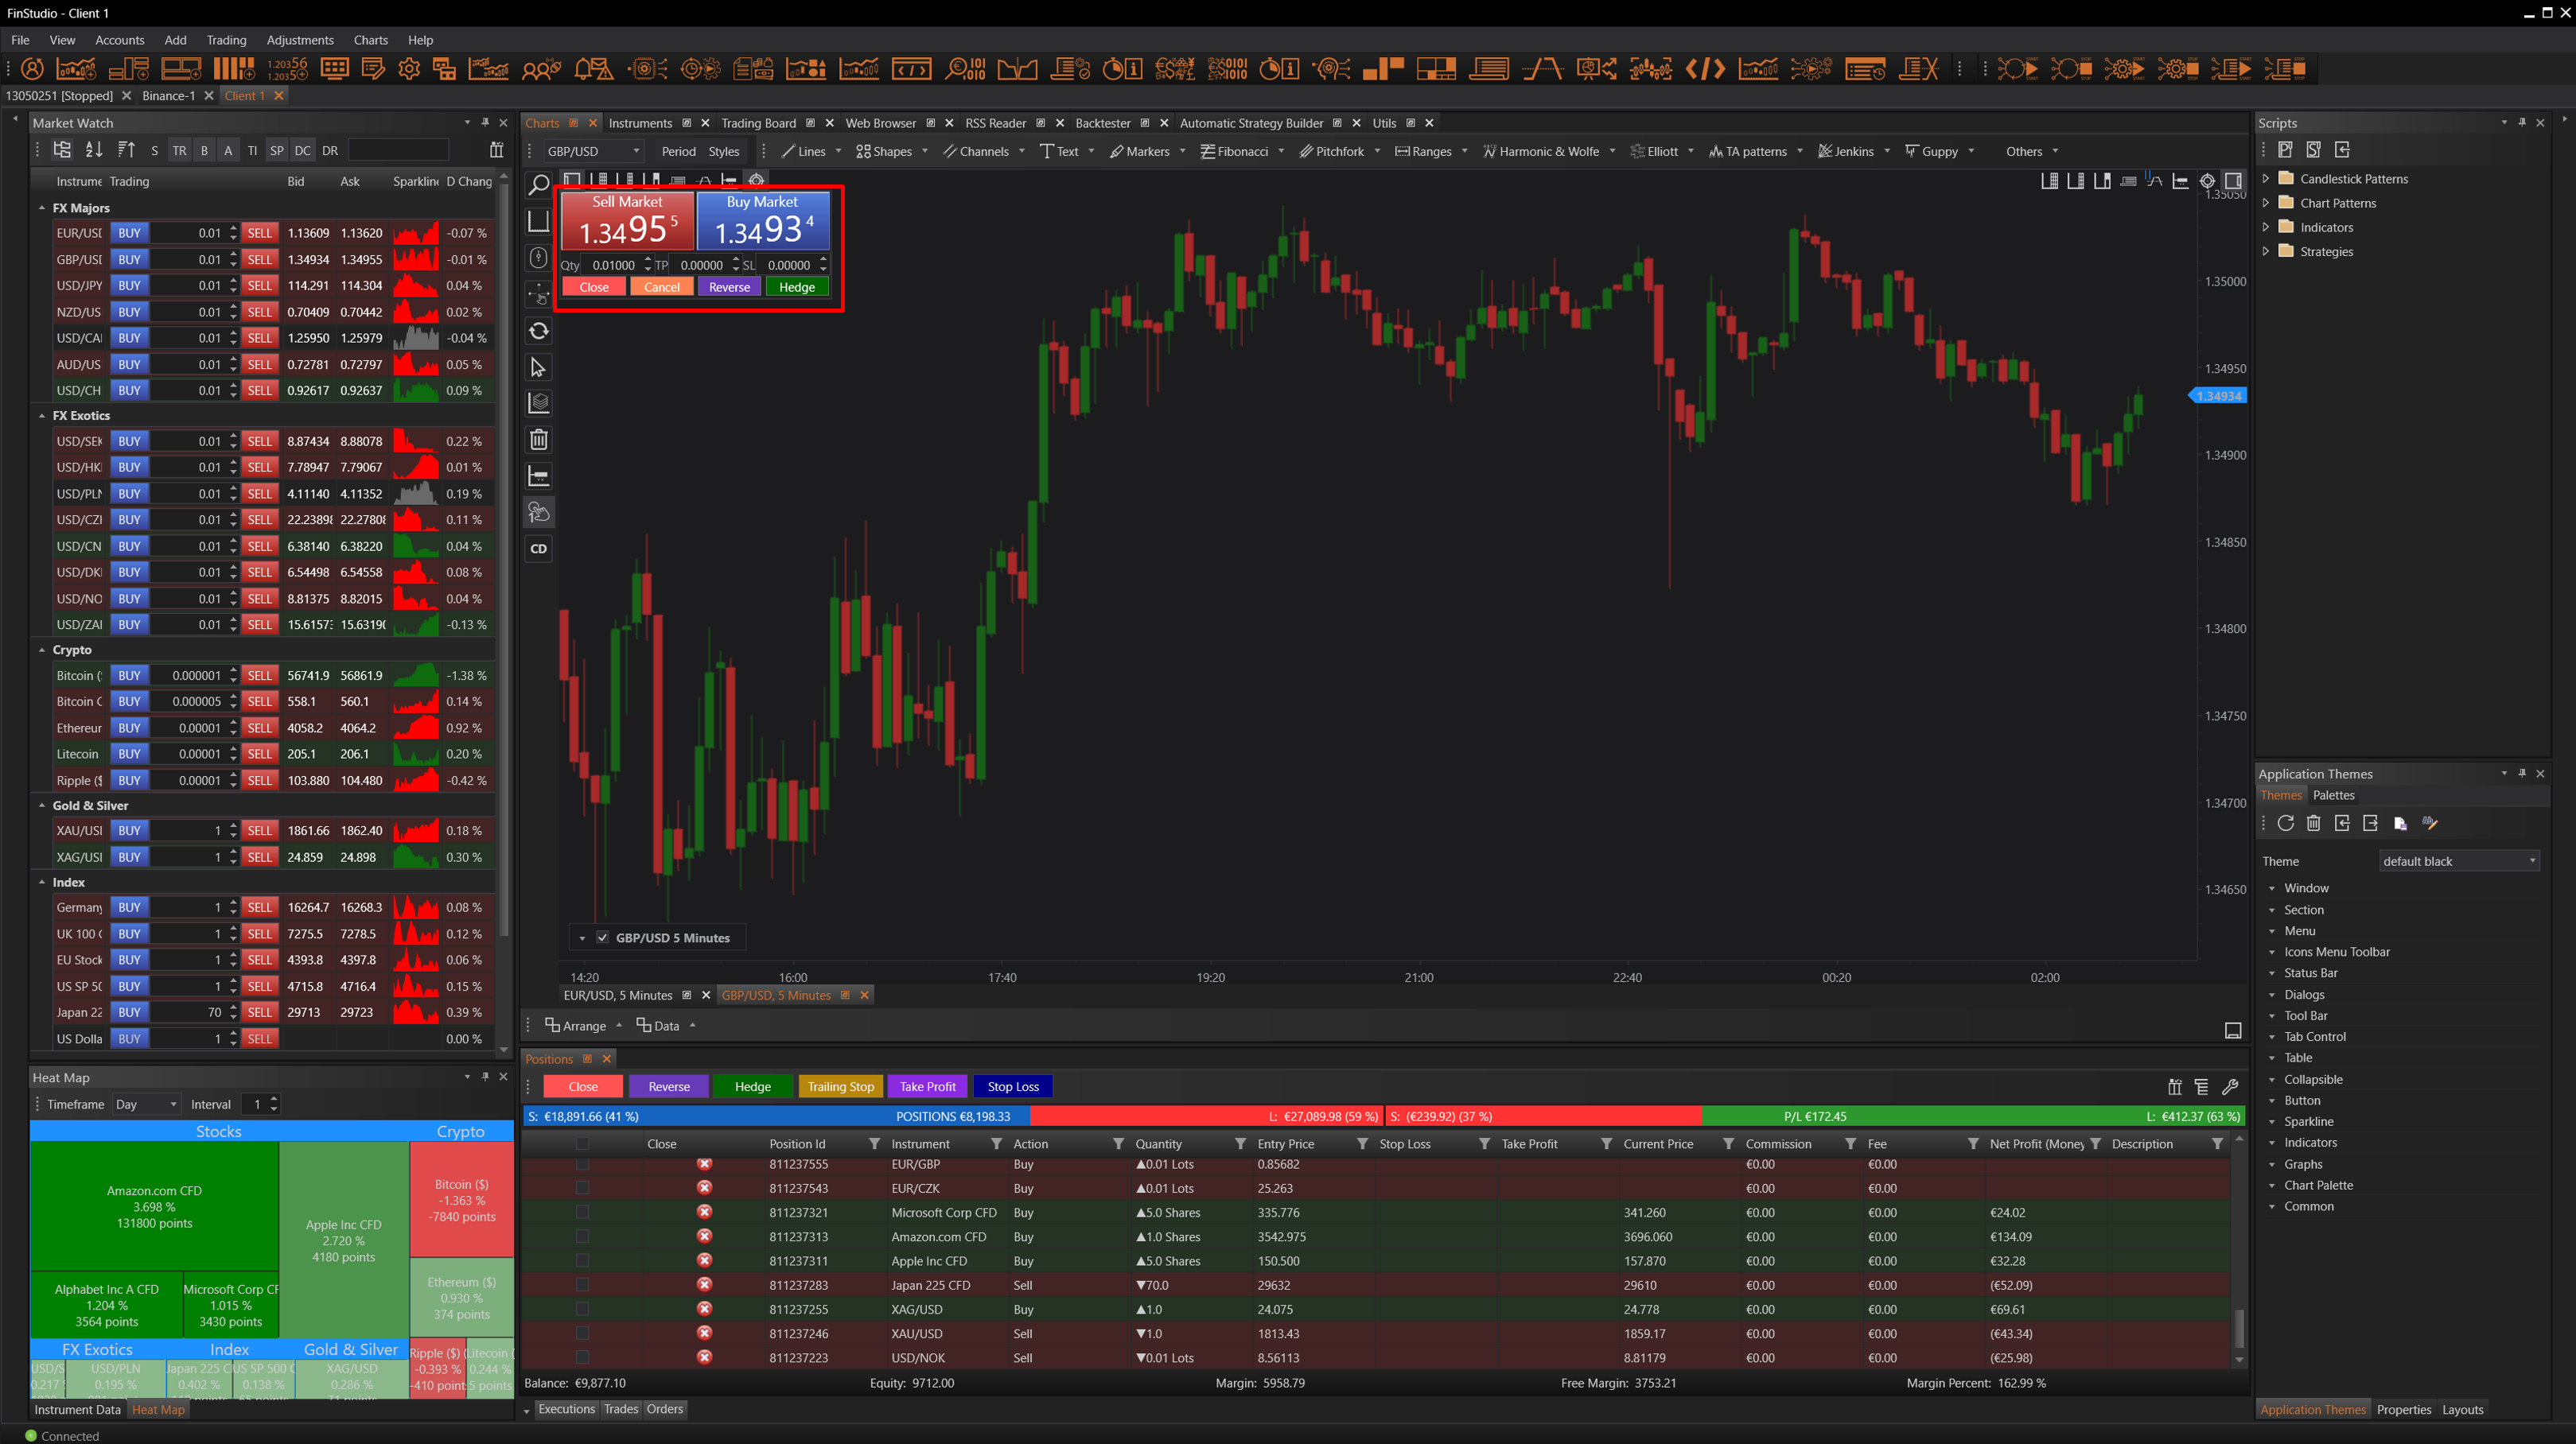Expand the Candlestick Patterns folder
Image resolution: width=2576 pixels, height=1444 pixels.
tap(2266, 179)
